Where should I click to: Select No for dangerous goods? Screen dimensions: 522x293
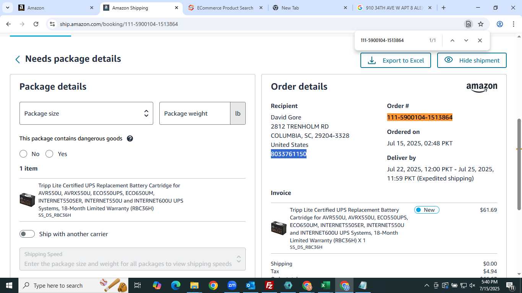coord(23,154)
